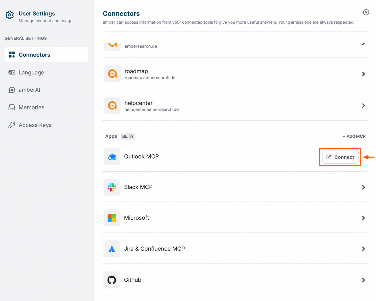Click the Outlook MCP app icon
This screenshot has width=376, height=301.
(x=112, y=157)
